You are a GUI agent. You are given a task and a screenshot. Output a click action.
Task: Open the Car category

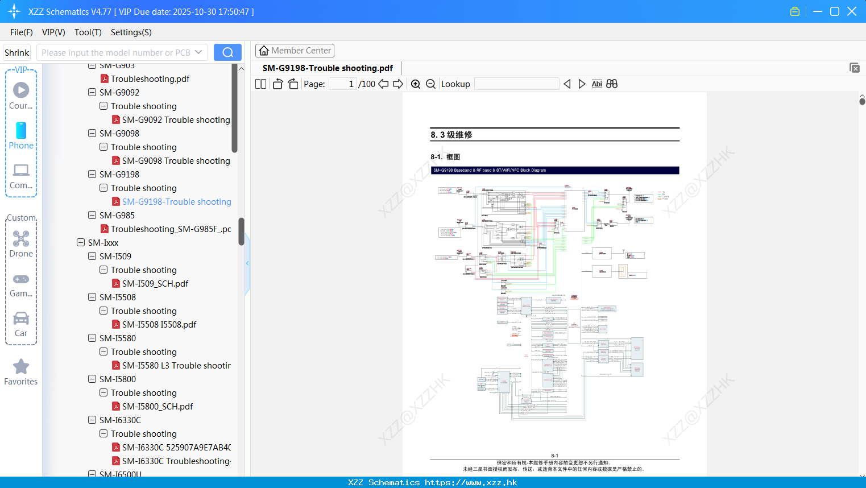point(21,324)
